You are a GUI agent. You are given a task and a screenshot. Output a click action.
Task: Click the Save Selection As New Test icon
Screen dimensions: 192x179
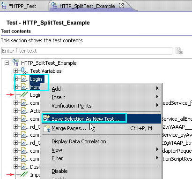[x=46, y=118]
